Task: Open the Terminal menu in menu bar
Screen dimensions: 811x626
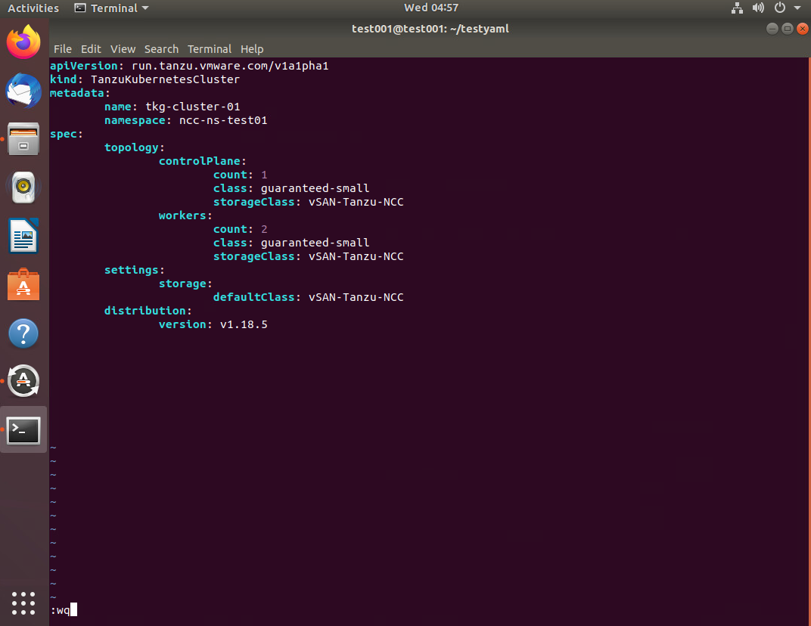Action: [210, 49]
